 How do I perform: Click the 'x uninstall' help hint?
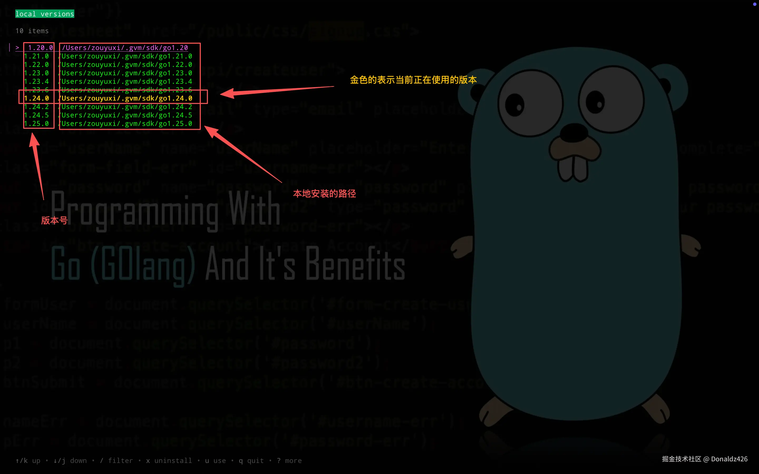[169, 461]
